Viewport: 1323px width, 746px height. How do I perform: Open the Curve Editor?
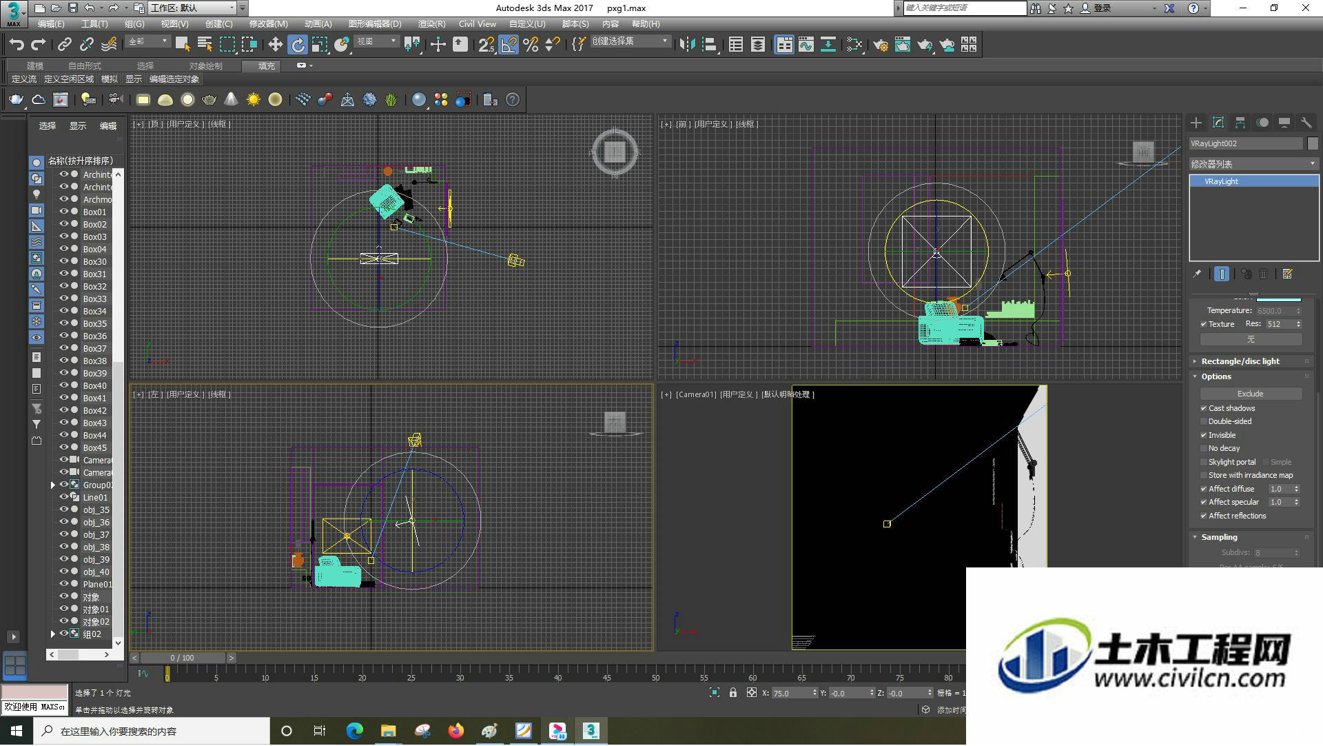tap(806, 45)
